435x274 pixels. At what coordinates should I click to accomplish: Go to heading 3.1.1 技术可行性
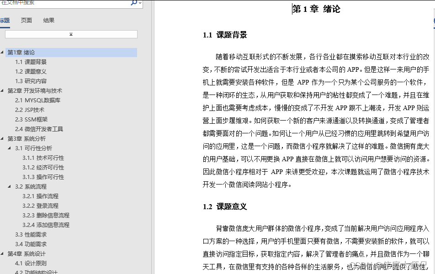[43, 158]
